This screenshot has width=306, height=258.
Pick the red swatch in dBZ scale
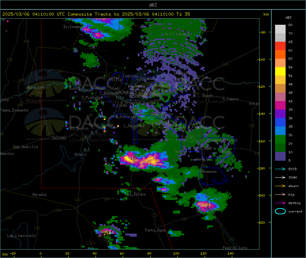(x=280, y=46)
